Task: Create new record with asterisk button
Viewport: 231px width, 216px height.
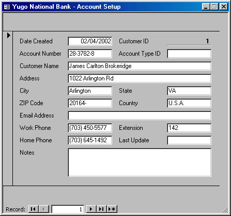Action: pos(112,209)
